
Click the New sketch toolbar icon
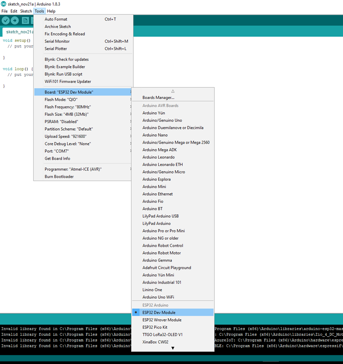click(x=25, y=21)
